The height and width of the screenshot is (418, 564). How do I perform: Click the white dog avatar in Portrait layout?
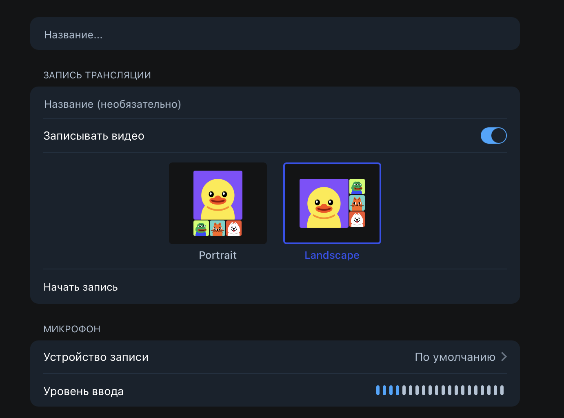(234, 229)
